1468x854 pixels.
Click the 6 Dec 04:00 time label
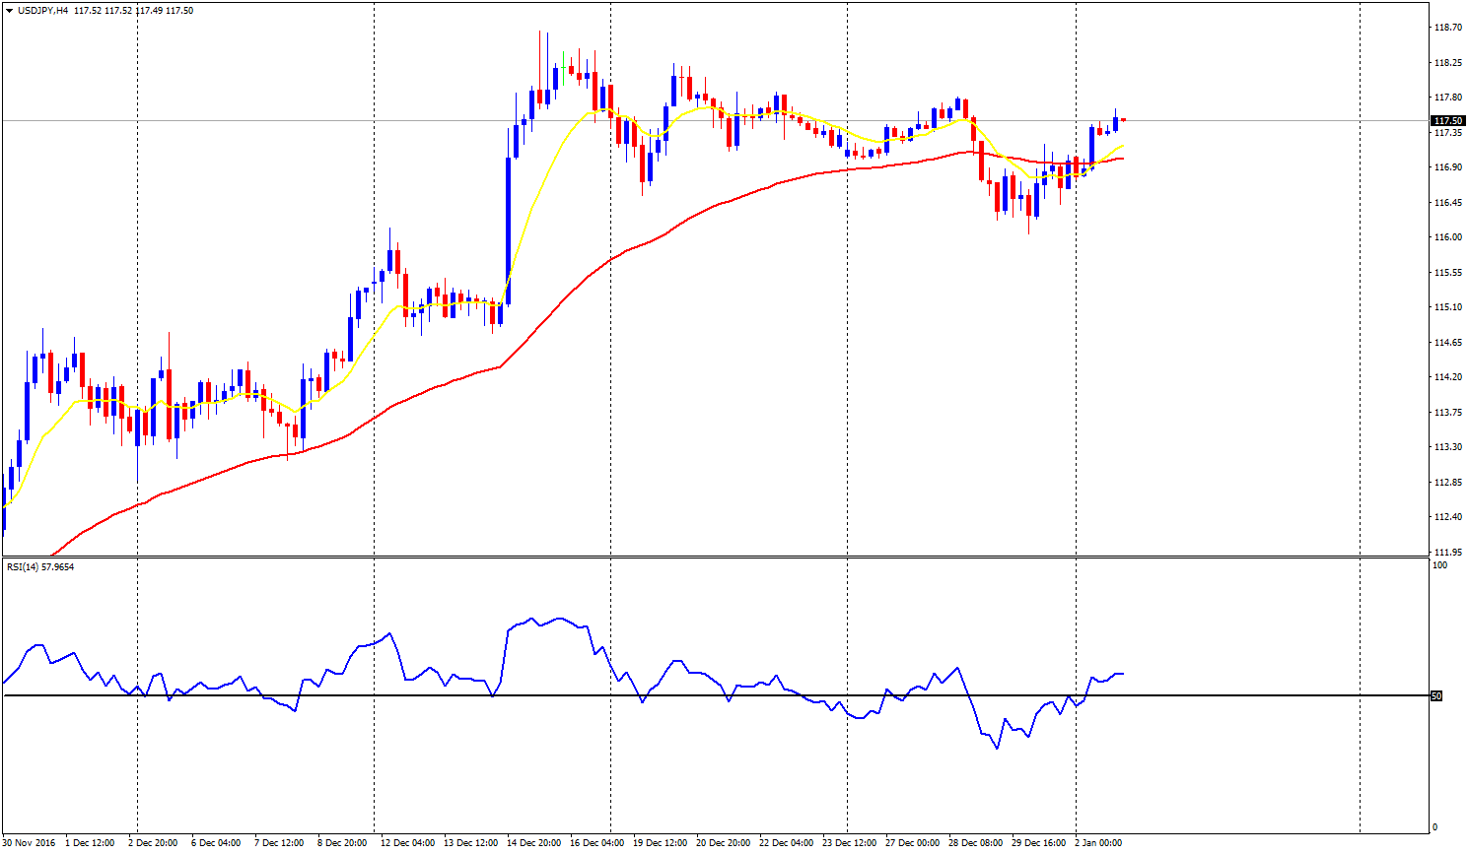(216, 843)
